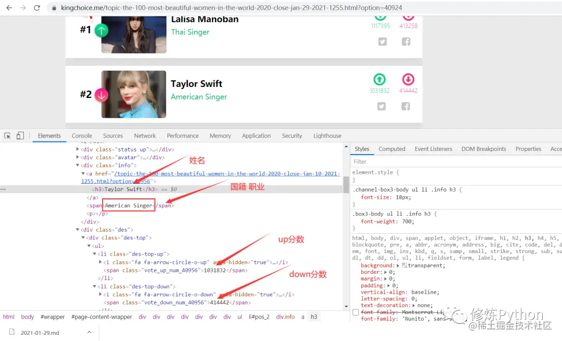Select div.info in the breadcrumb bar
The height and width of the screenshot is (341, 562).
[x=285, y=317]
